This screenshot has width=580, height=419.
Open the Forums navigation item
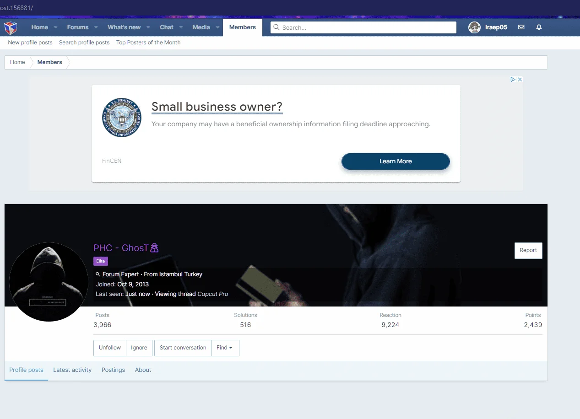[x=78, y=27]
